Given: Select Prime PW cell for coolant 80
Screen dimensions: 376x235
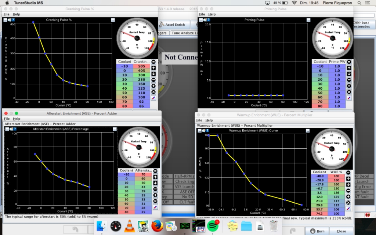Looking at the screenshot, I should coord(337,106).
